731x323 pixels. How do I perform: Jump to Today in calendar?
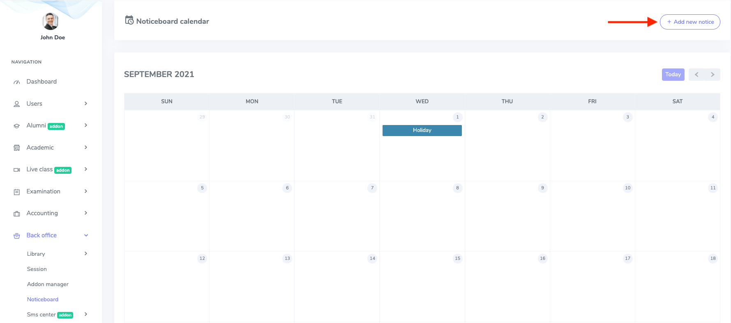point(673,75)
